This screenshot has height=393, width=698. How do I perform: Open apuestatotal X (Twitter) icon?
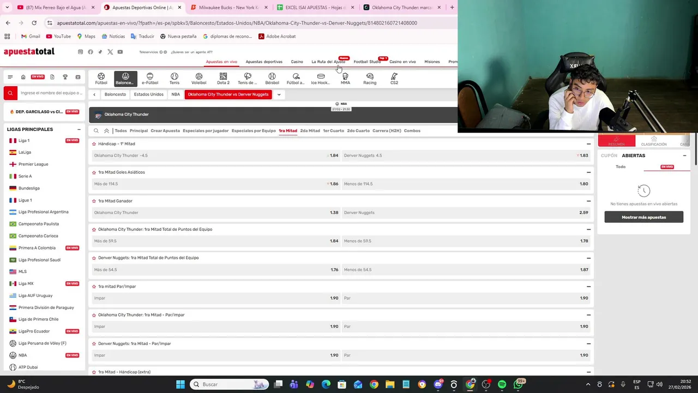110,52
